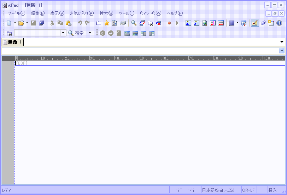
Task: Expand the dropdown below the document tab
Action: click(282, 51)
